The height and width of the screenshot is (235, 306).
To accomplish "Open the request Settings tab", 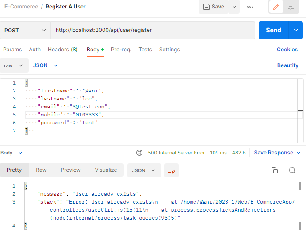I will (x=169, y=50).
